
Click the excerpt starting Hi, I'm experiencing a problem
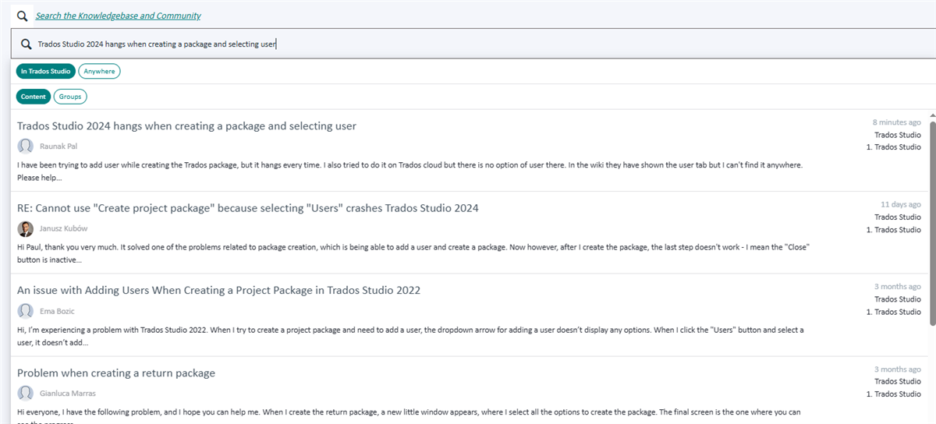[410, 336]
